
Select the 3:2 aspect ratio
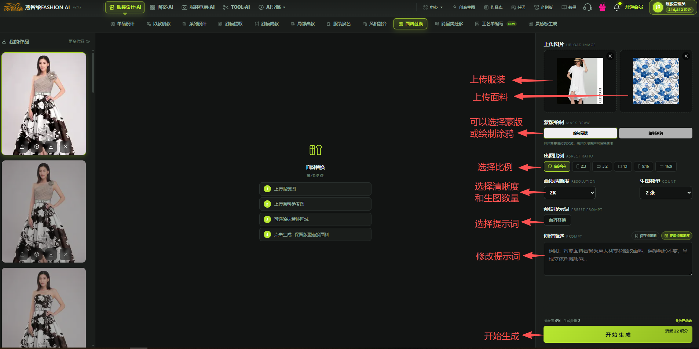coord(602,166)
